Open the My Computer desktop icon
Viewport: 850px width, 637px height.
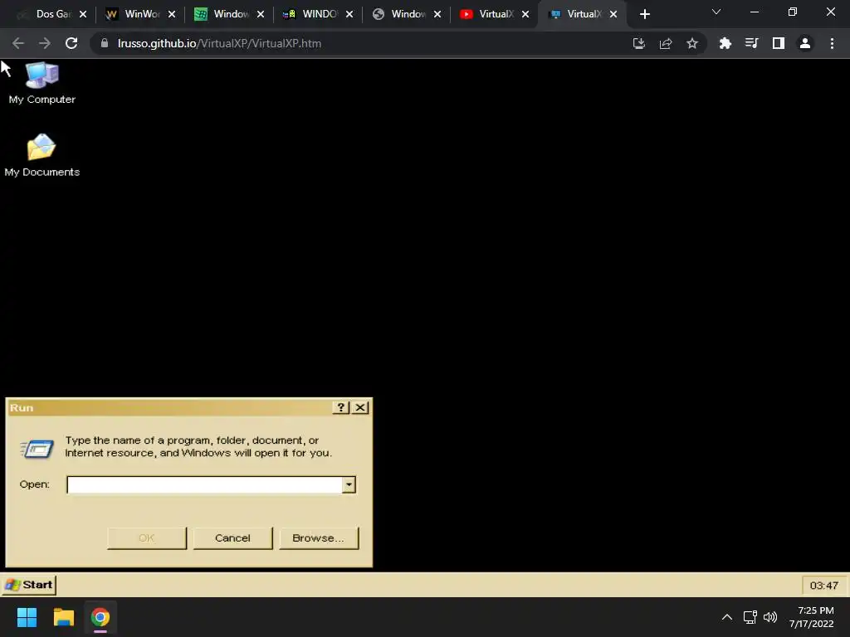pos(42,83)
